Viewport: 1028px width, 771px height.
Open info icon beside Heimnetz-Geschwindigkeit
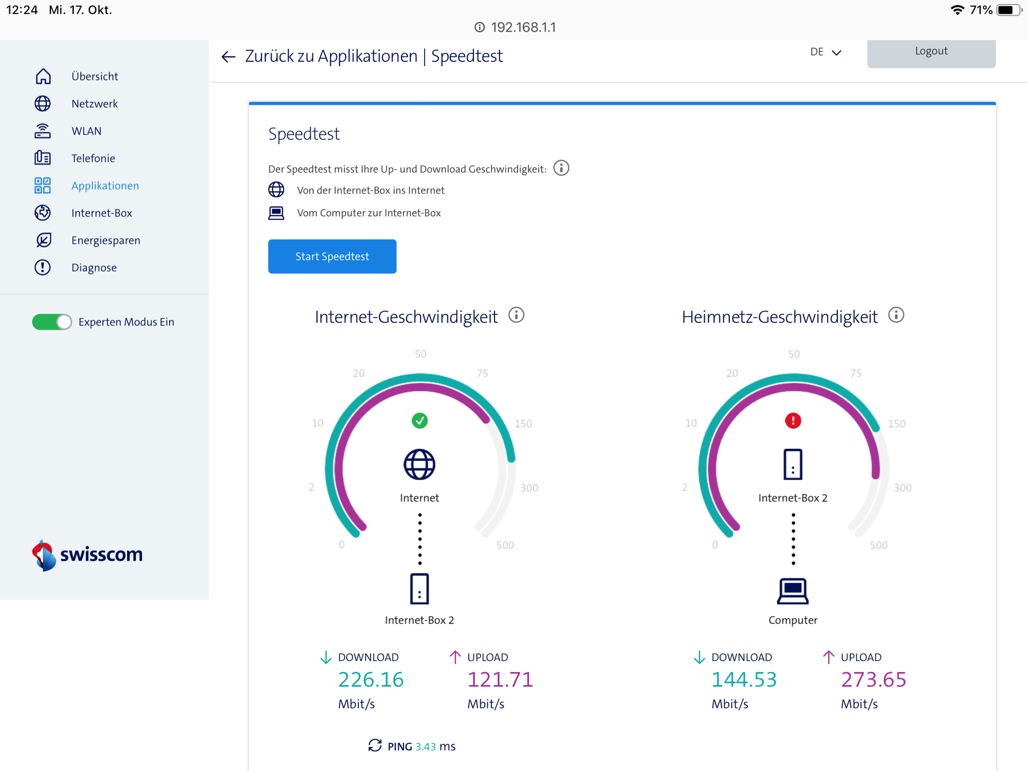(896, 315)
